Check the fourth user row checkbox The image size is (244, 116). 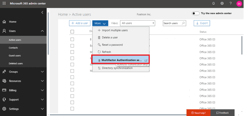72,58
